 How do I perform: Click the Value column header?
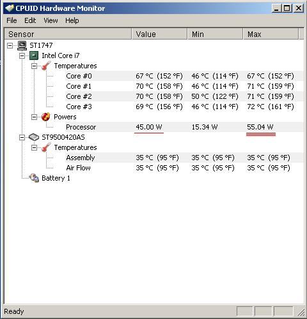pos(159,34)
